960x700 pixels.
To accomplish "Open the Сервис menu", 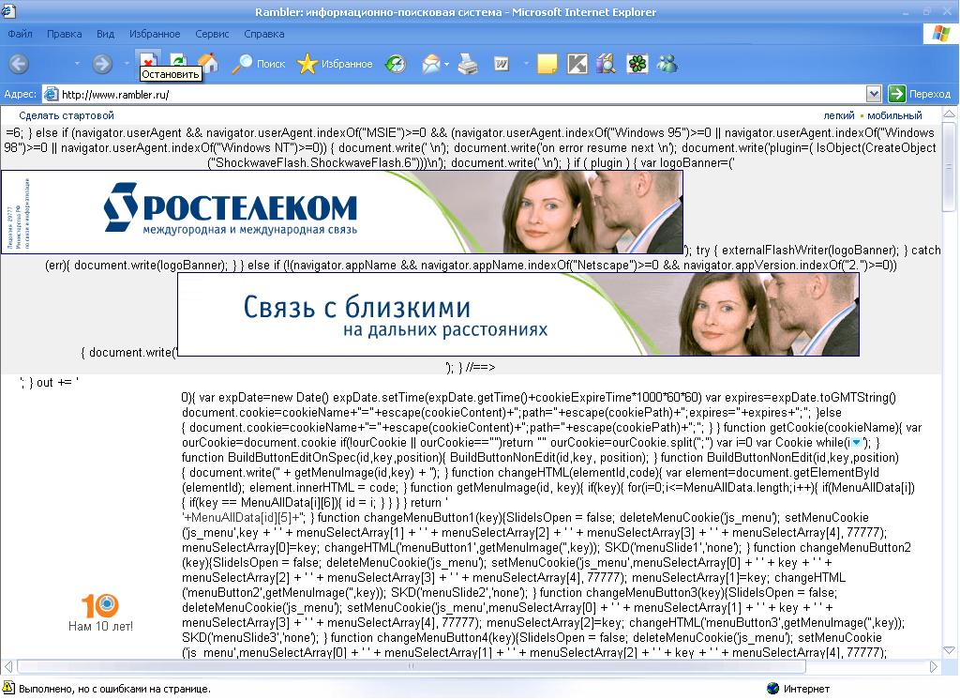I will [212, 34].
